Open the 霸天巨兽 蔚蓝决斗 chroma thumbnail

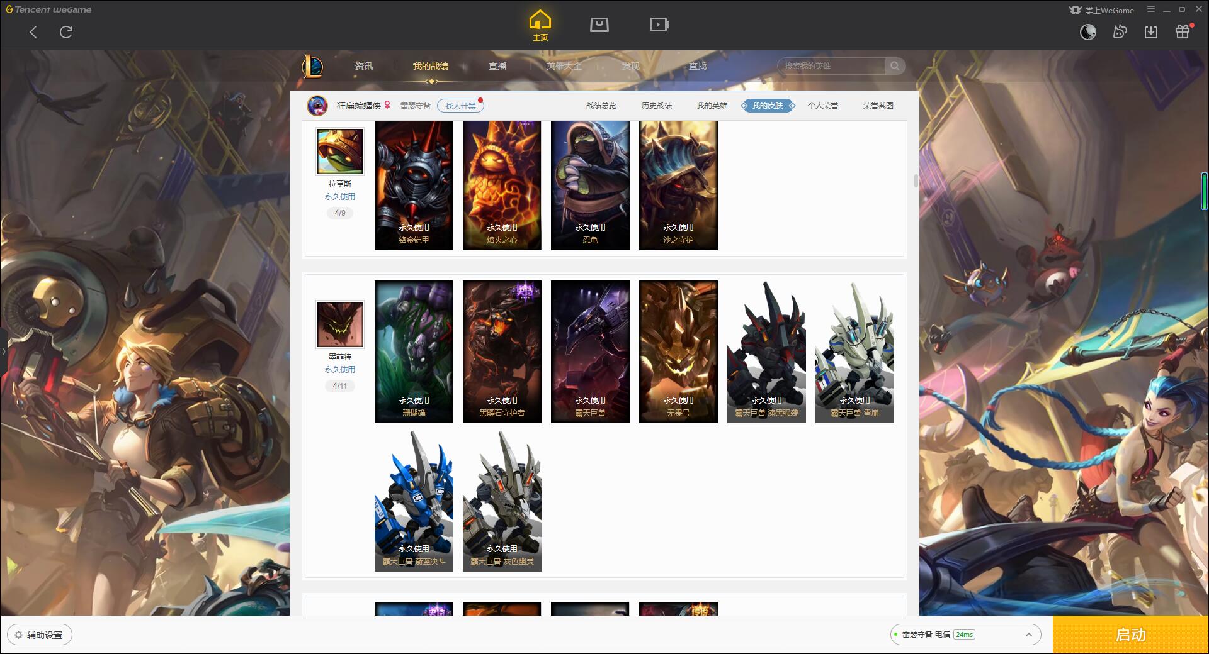point(414,501)
